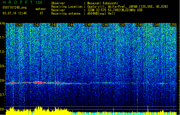Click the filename 0307161240.png
Image resolution: width=180 pixels, height=115 pixels.
[15, 7]
